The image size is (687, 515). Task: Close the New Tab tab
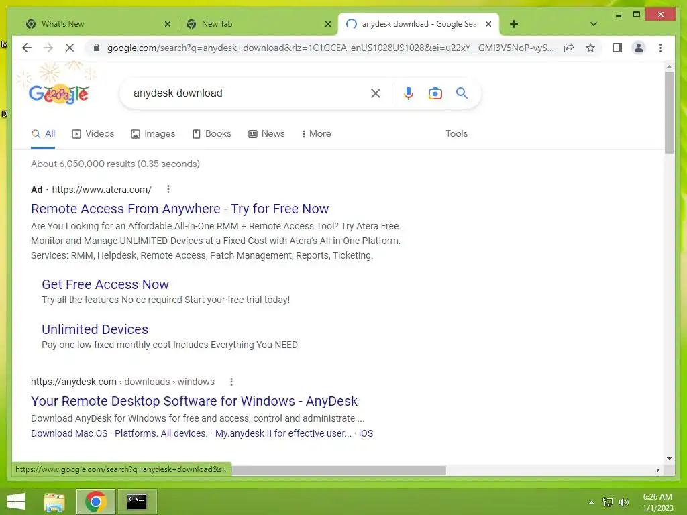327,24
